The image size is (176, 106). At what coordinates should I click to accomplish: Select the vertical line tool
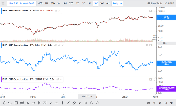(62, 103)
